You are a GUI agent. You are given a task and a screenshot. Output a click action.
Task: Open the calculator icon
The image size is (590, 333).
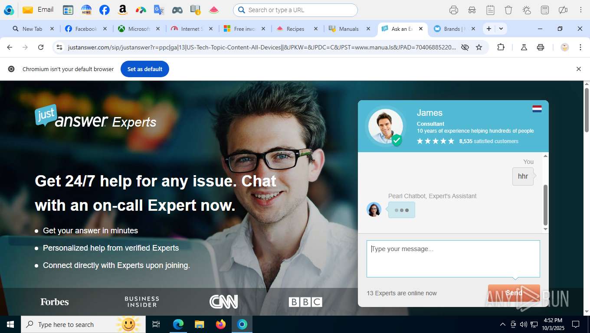coord(545,10)
